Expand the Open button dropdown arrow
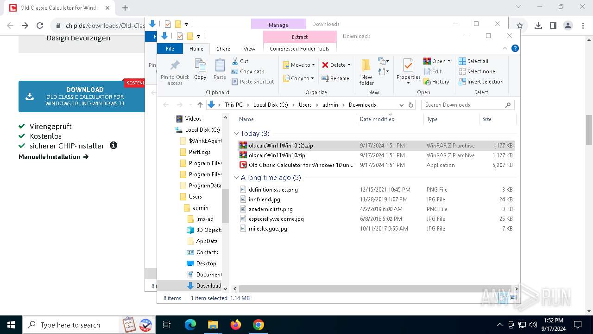Screen dimensions: 593x334 tap(449, 61)
